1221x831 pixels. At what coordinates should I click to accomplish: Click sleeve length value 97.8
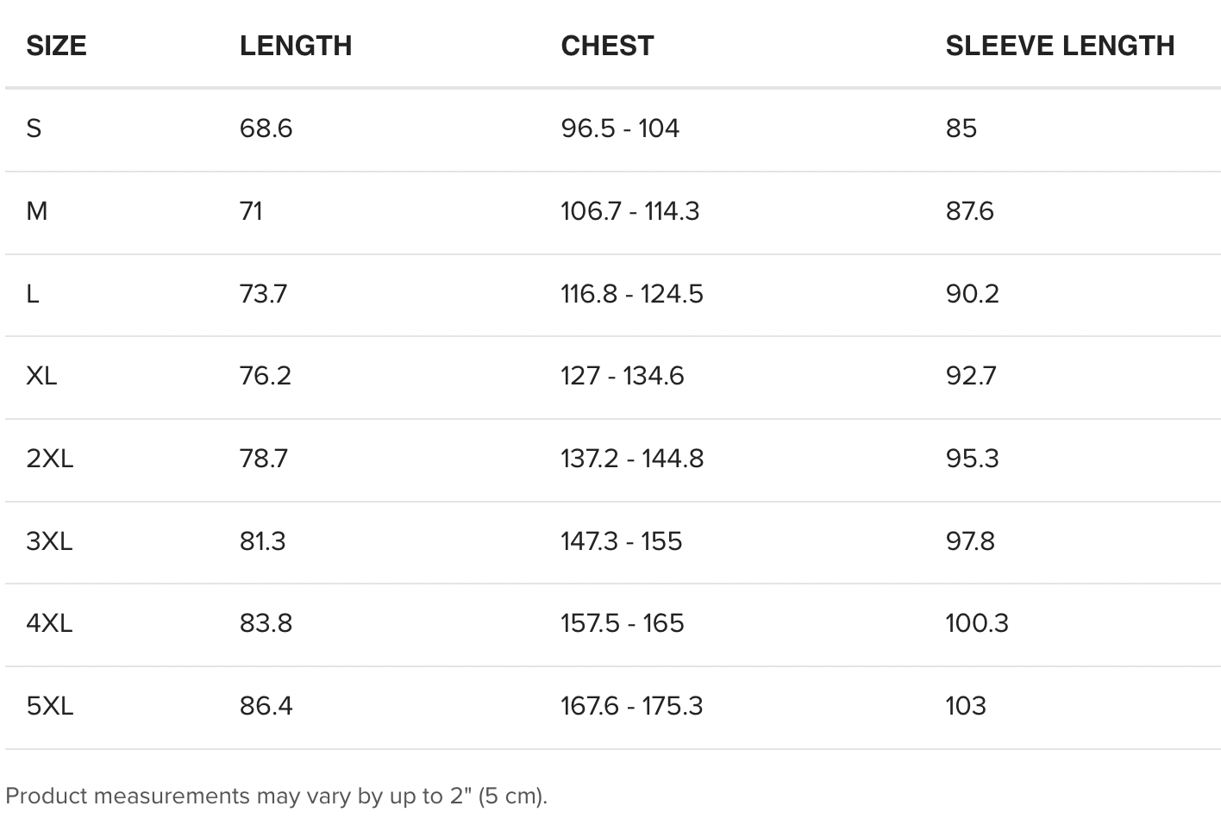[x=970, y=541]
